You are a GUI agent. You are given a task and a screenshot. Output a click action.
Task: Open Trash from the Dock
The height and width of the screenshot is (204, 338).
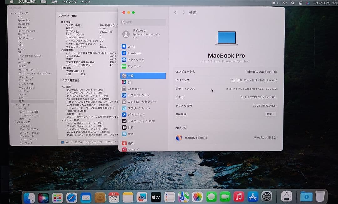(x=320, y=196)
